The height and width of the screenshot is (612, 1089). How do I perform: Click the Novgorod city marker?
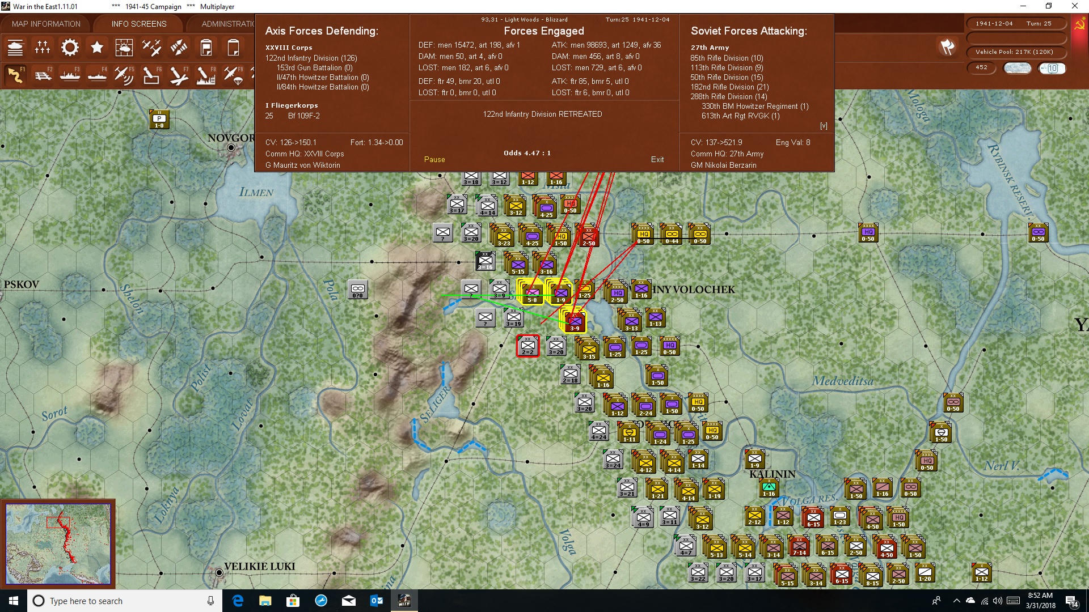pos(231,147)
